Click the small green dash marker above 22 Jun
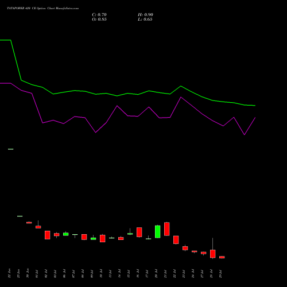Viewport: 287px width, 287px height. [11, 149]
